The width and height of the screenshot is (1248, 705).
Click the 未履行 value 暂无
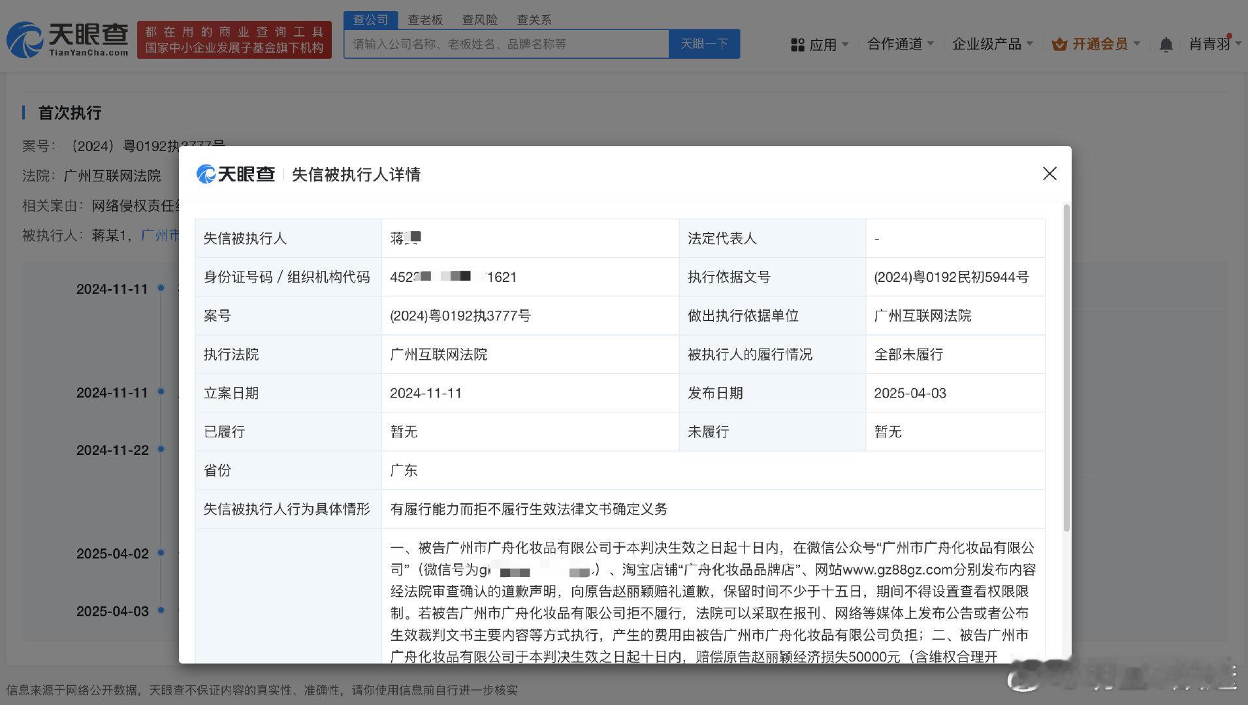[x=888, y=431]
